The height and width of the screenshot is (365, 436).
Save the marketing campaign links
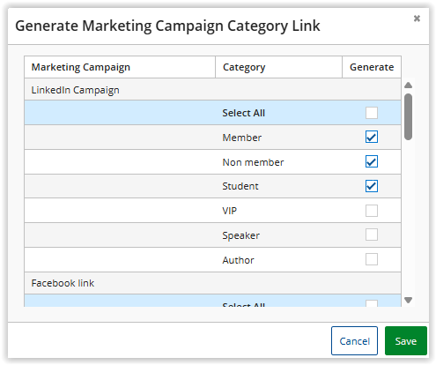click(x=406, y=341)
